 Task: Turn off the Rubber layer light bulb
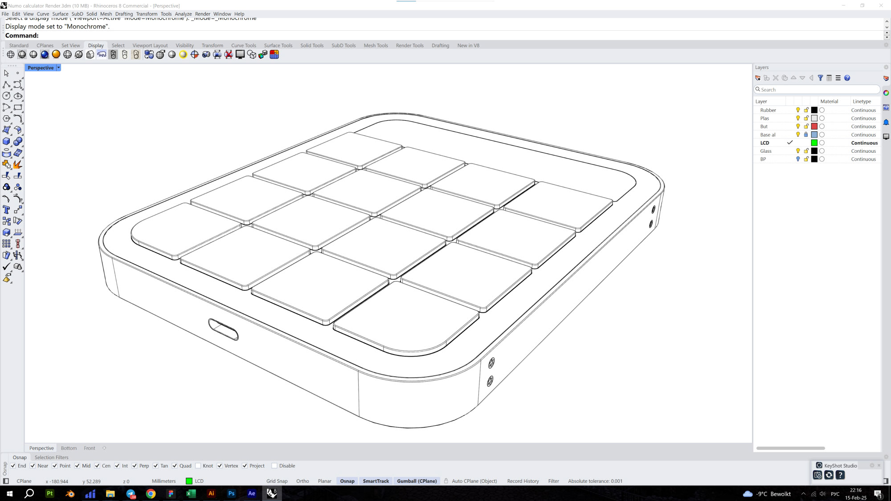[797, 110]
